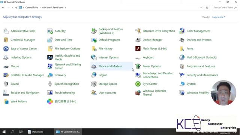The image size is (240, 135).
Task: Open the Intel(R) Graphics and Media icon
Action: pyautogui.click(x=50, y=57)
